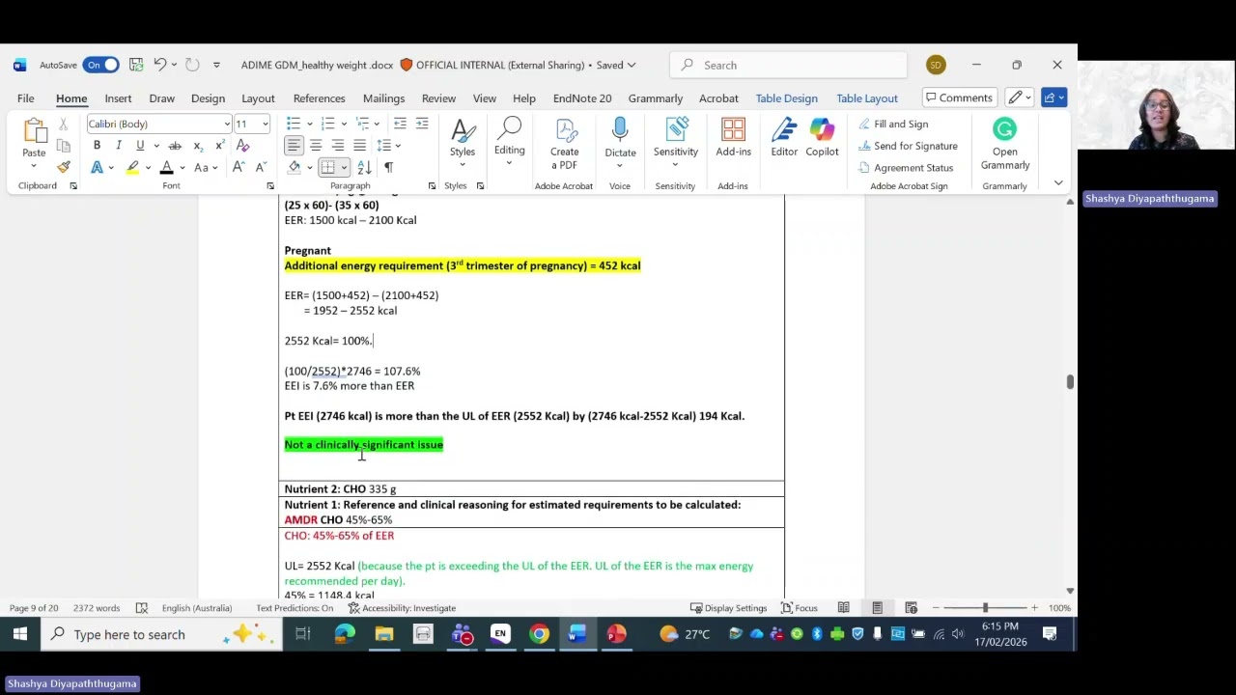Collapse the ribbon with chevron
The image size is (1236, 695).
click(1058, 182)
